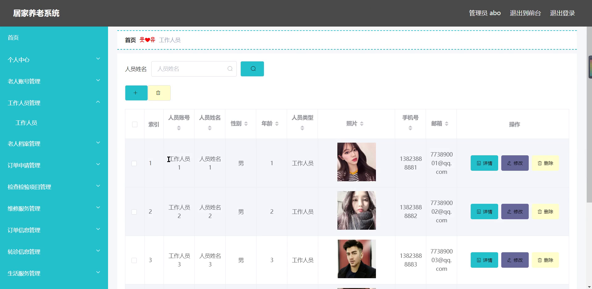Click 修改 for 工作人员2 row
This screenshot has width=592, height=289.
tap(515, 212)
